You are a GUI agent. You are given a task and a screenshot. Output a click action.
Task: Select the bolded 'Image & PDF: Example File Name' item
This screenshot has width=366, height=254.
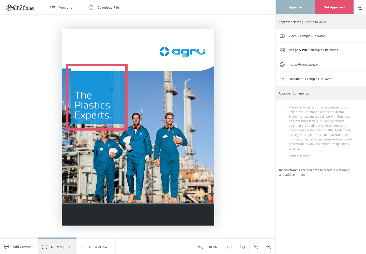(313, 50)
